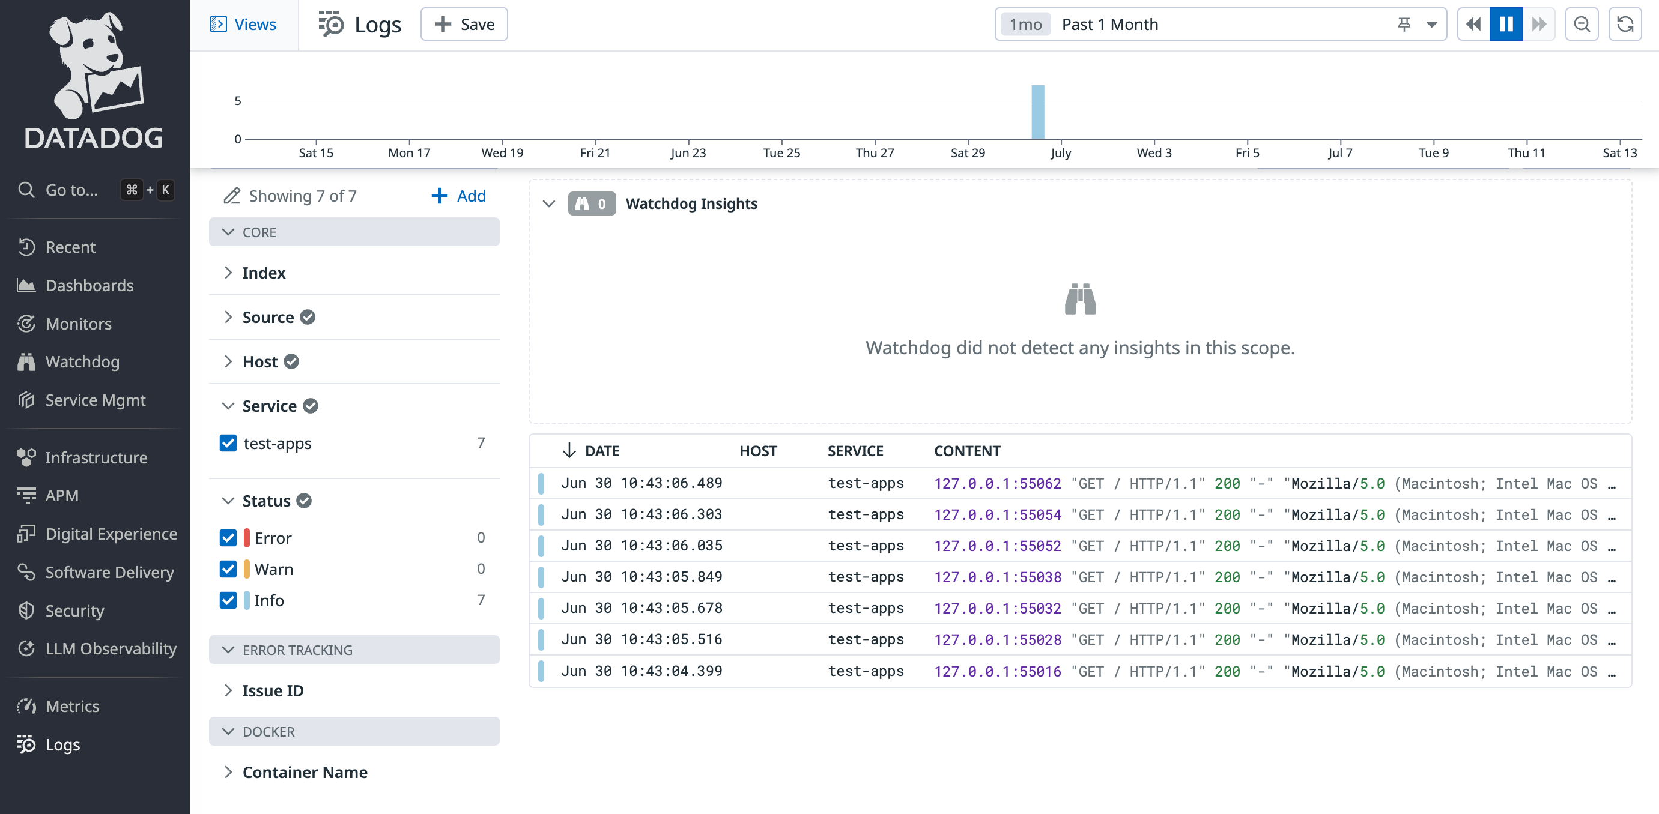Uncheck the test-apps service checkbox
Screen dimensions: 1659x814
click(228, 442)
